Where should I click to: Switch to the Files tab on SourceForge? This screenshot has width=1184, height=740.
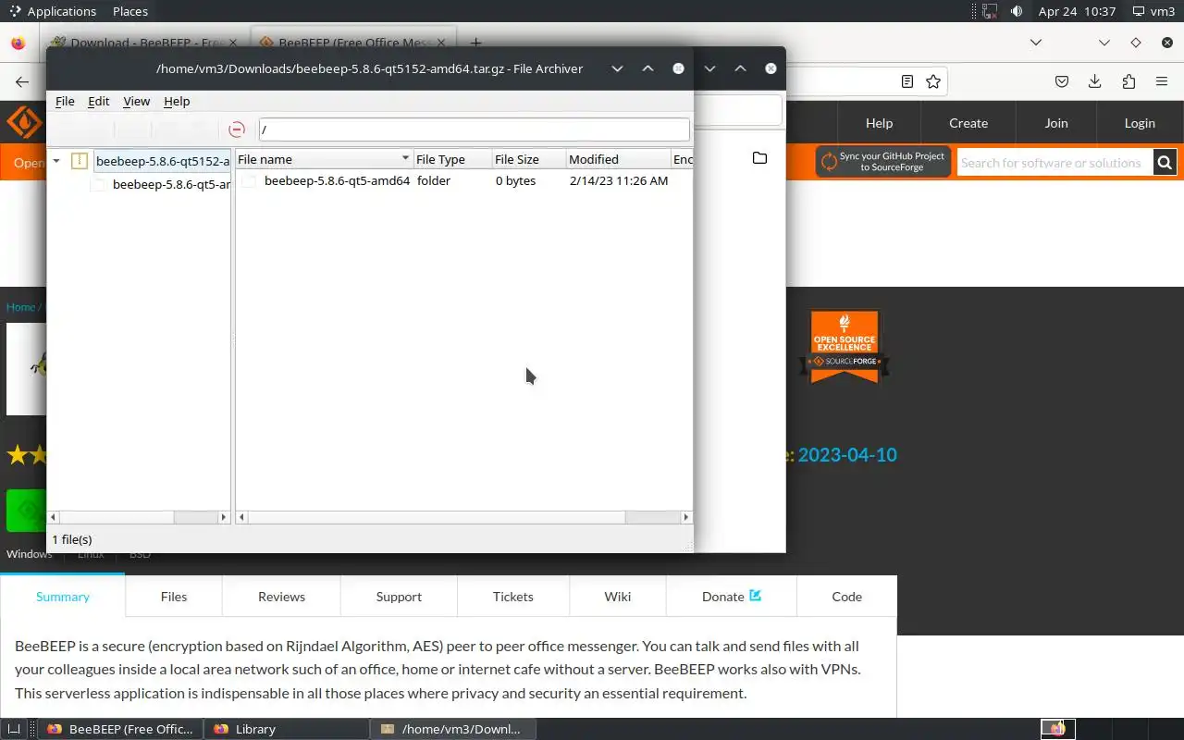(x=174, y=597)
